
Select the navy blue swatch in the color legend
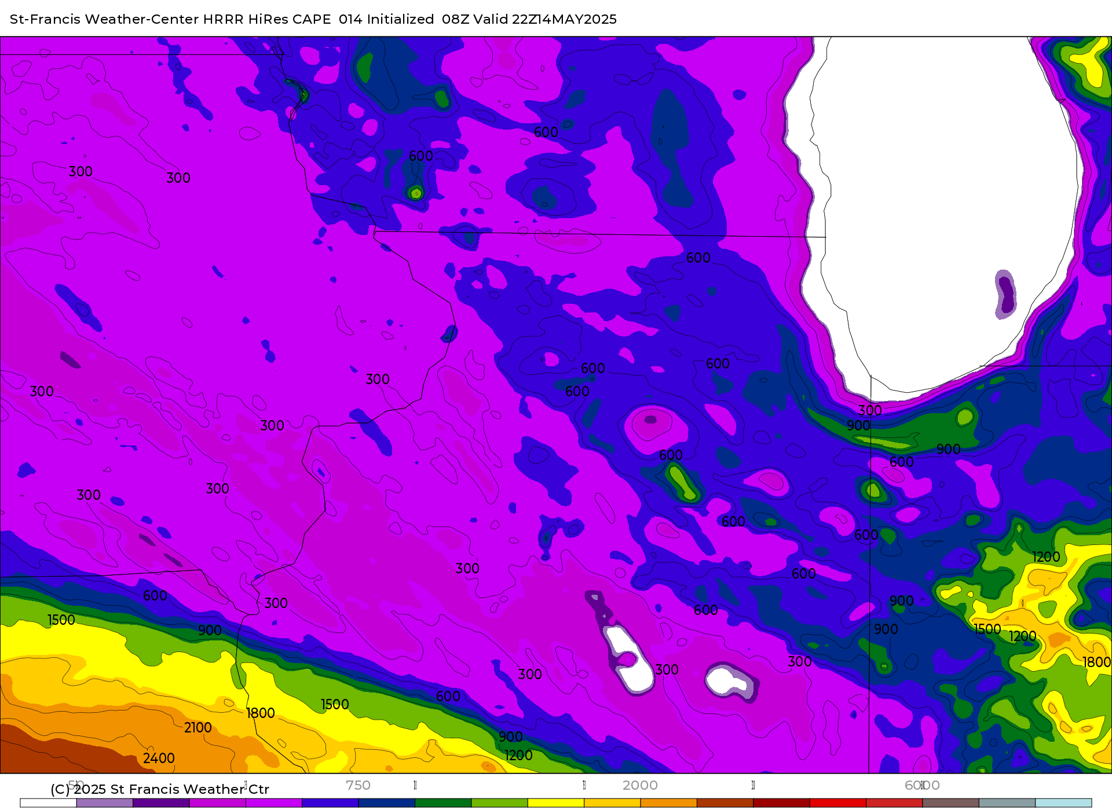pyautogui.click(x=387, y=803)
